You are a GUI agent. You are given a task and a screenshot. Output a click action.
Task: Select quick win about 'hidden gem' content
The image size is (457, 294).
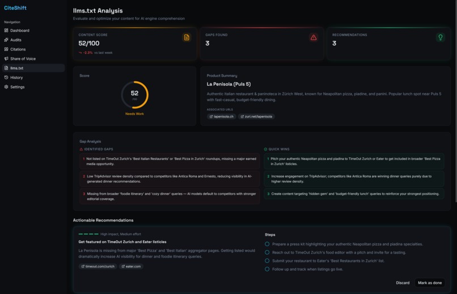354,194
